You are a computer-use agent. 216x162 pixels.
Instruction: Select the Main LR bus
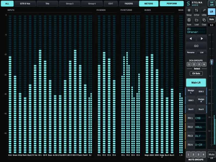click(x=196, y=83)
